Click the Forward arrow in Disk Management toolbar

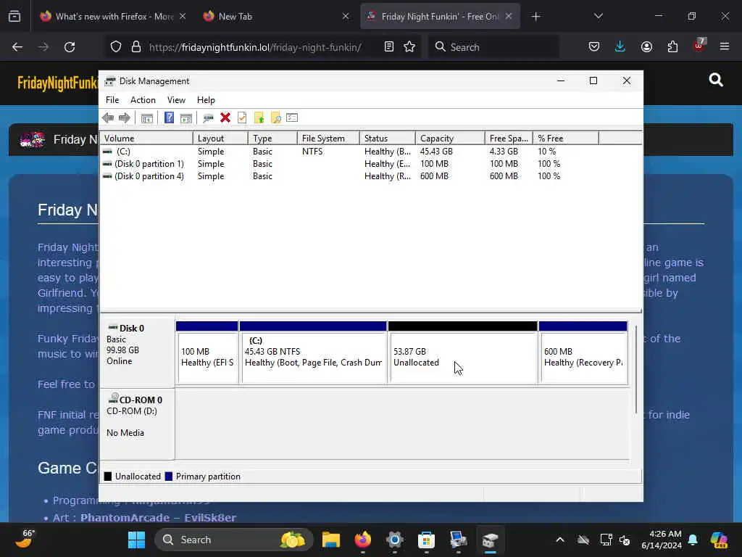pyautogui.click(x=125, y=118)
